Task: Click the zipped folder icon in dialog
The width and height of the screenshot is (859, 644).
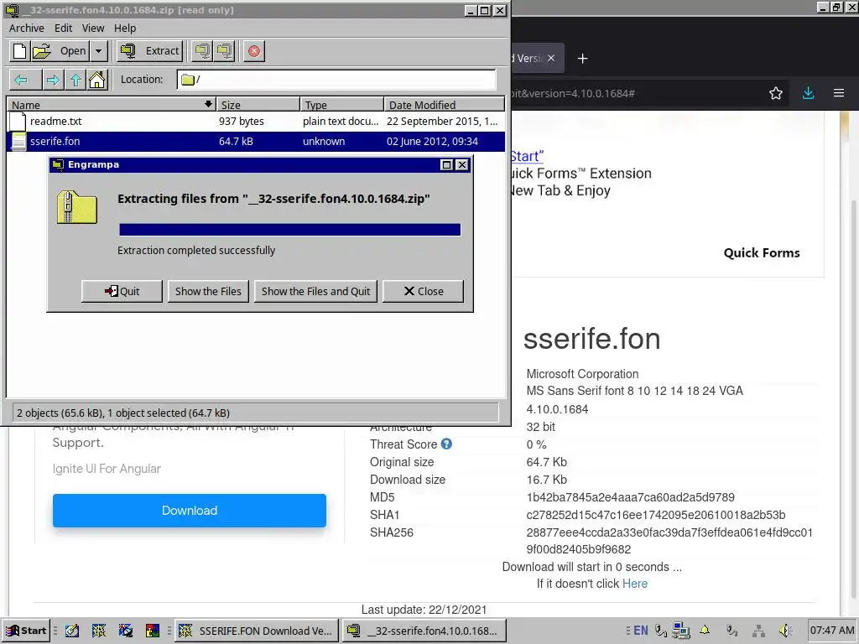Action: [76, 207]
